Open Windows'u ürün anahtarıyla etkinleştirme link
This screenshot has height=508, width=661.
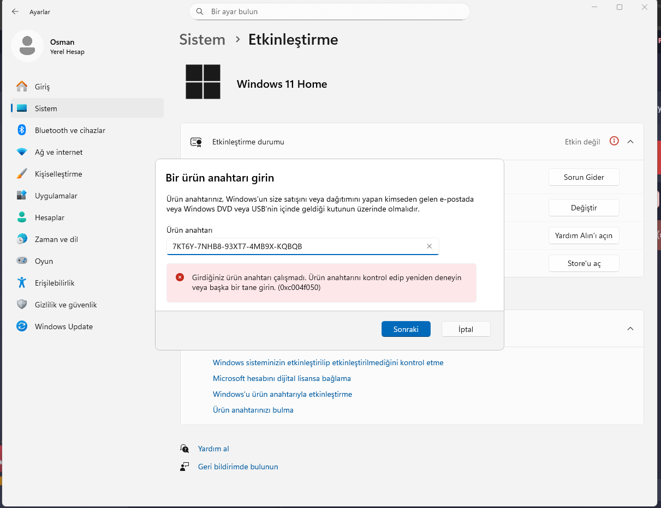pos(282,394)
